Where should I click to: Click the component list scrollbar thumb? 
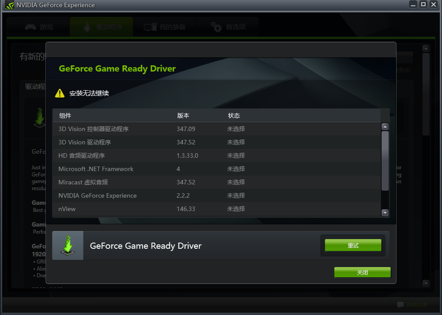(x=385, y=161)
